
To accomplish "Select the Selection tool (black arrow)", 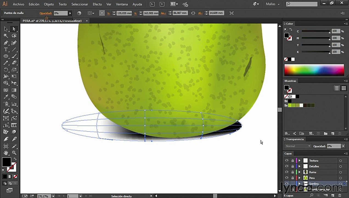I will click(6, 29).
